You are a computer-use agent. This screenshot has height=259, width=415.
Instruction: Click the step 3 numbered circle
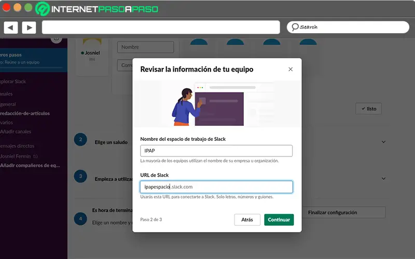click(x=80, y=176)
